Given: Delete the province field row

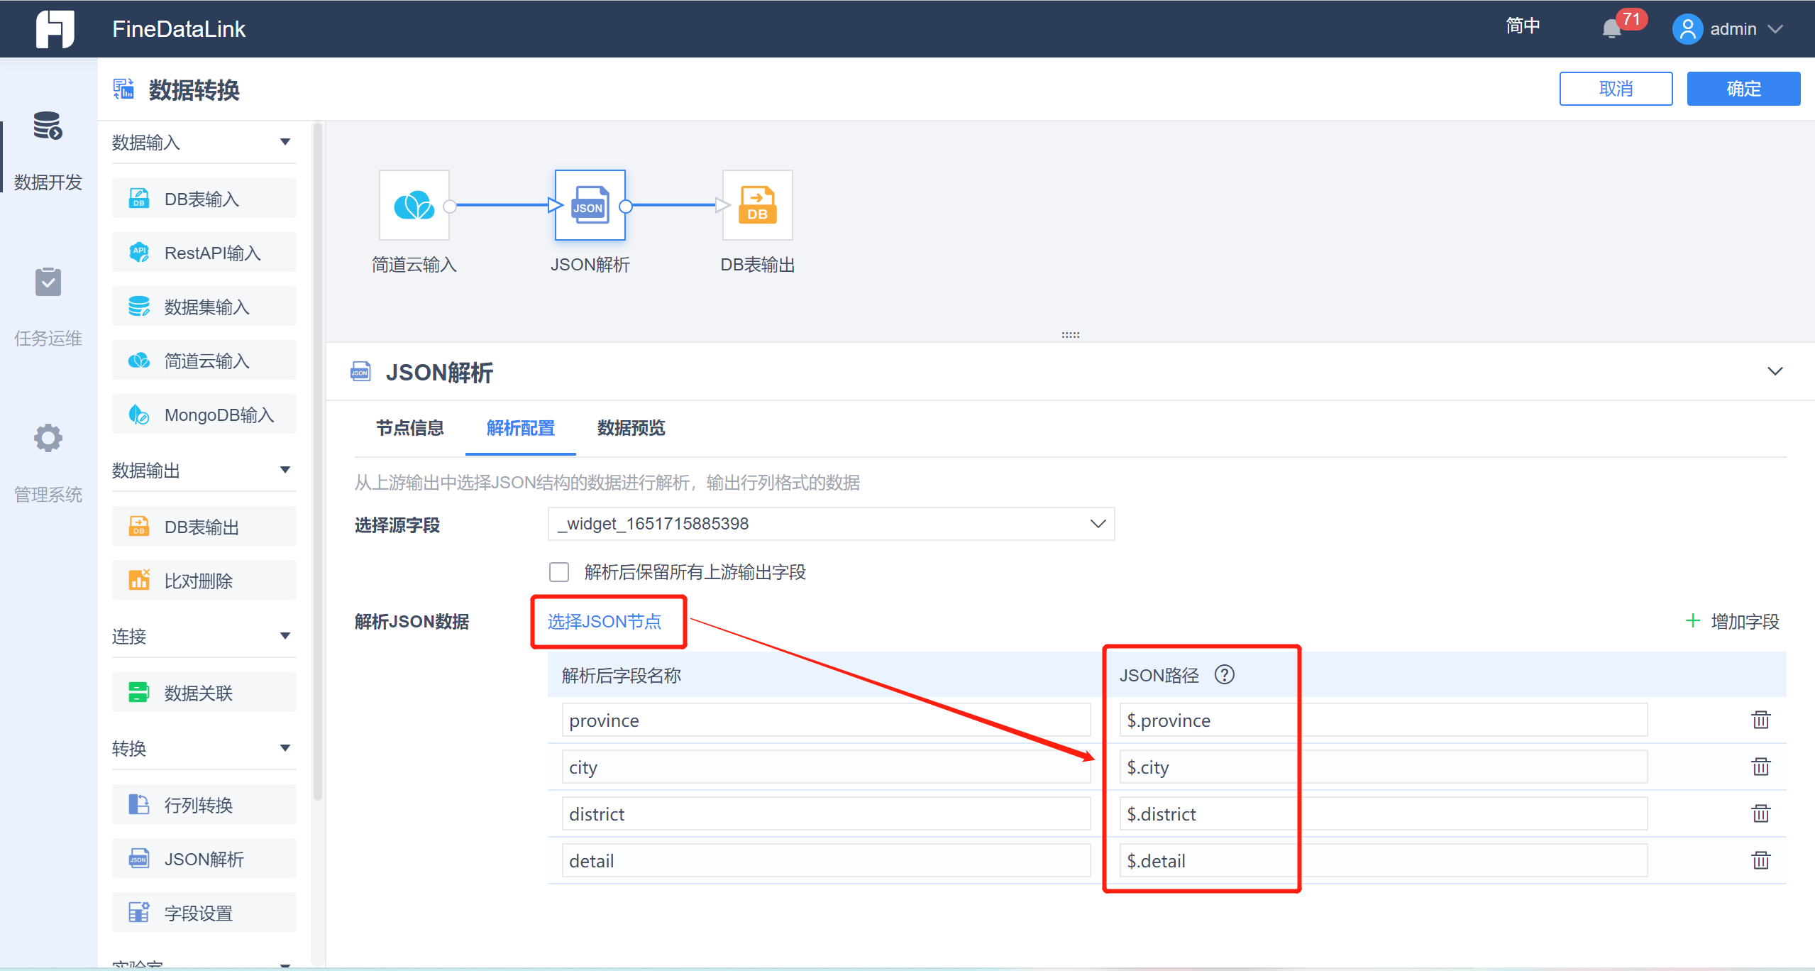Looking at the screenshot, I should (1760, 720).
